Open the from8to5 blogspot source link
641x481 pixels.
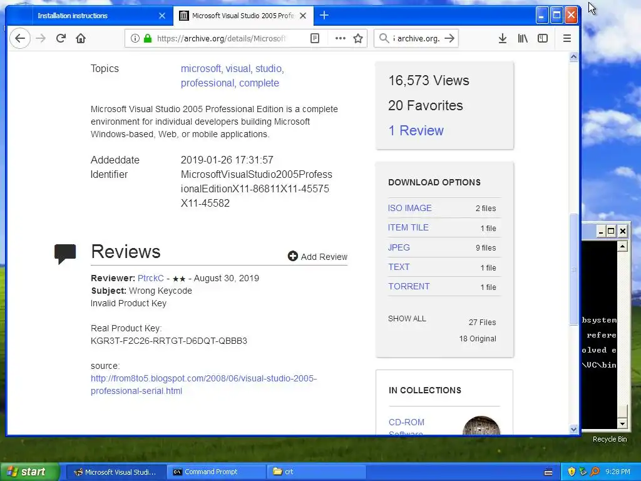(203, 385)
